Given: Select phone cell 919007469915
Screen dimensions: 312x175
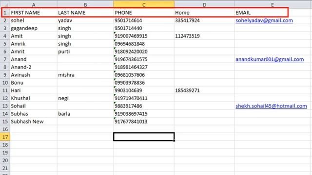Looking at the screenshot, I should coord(144,36).
